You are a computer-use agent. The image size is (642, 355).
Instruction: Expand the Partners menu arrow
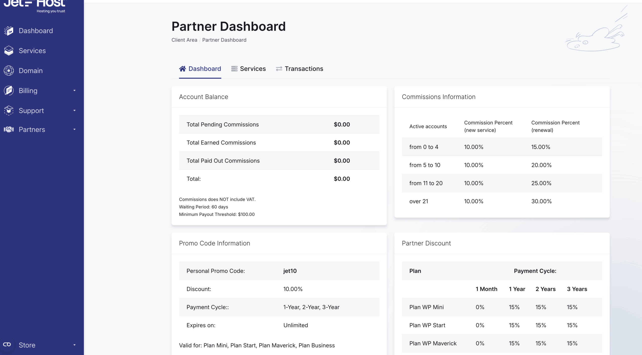(74, 129)
